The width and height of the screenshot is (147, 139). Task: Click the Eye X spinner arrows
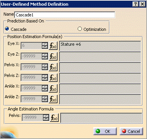tap(45, 46)
